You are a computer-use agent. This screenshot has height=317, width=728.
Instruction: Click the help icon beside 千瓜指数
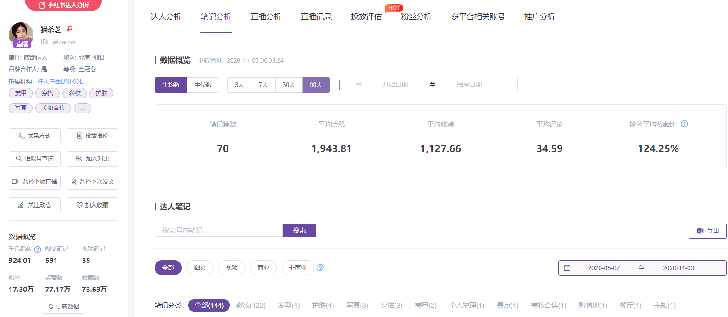tap(38, 250)
